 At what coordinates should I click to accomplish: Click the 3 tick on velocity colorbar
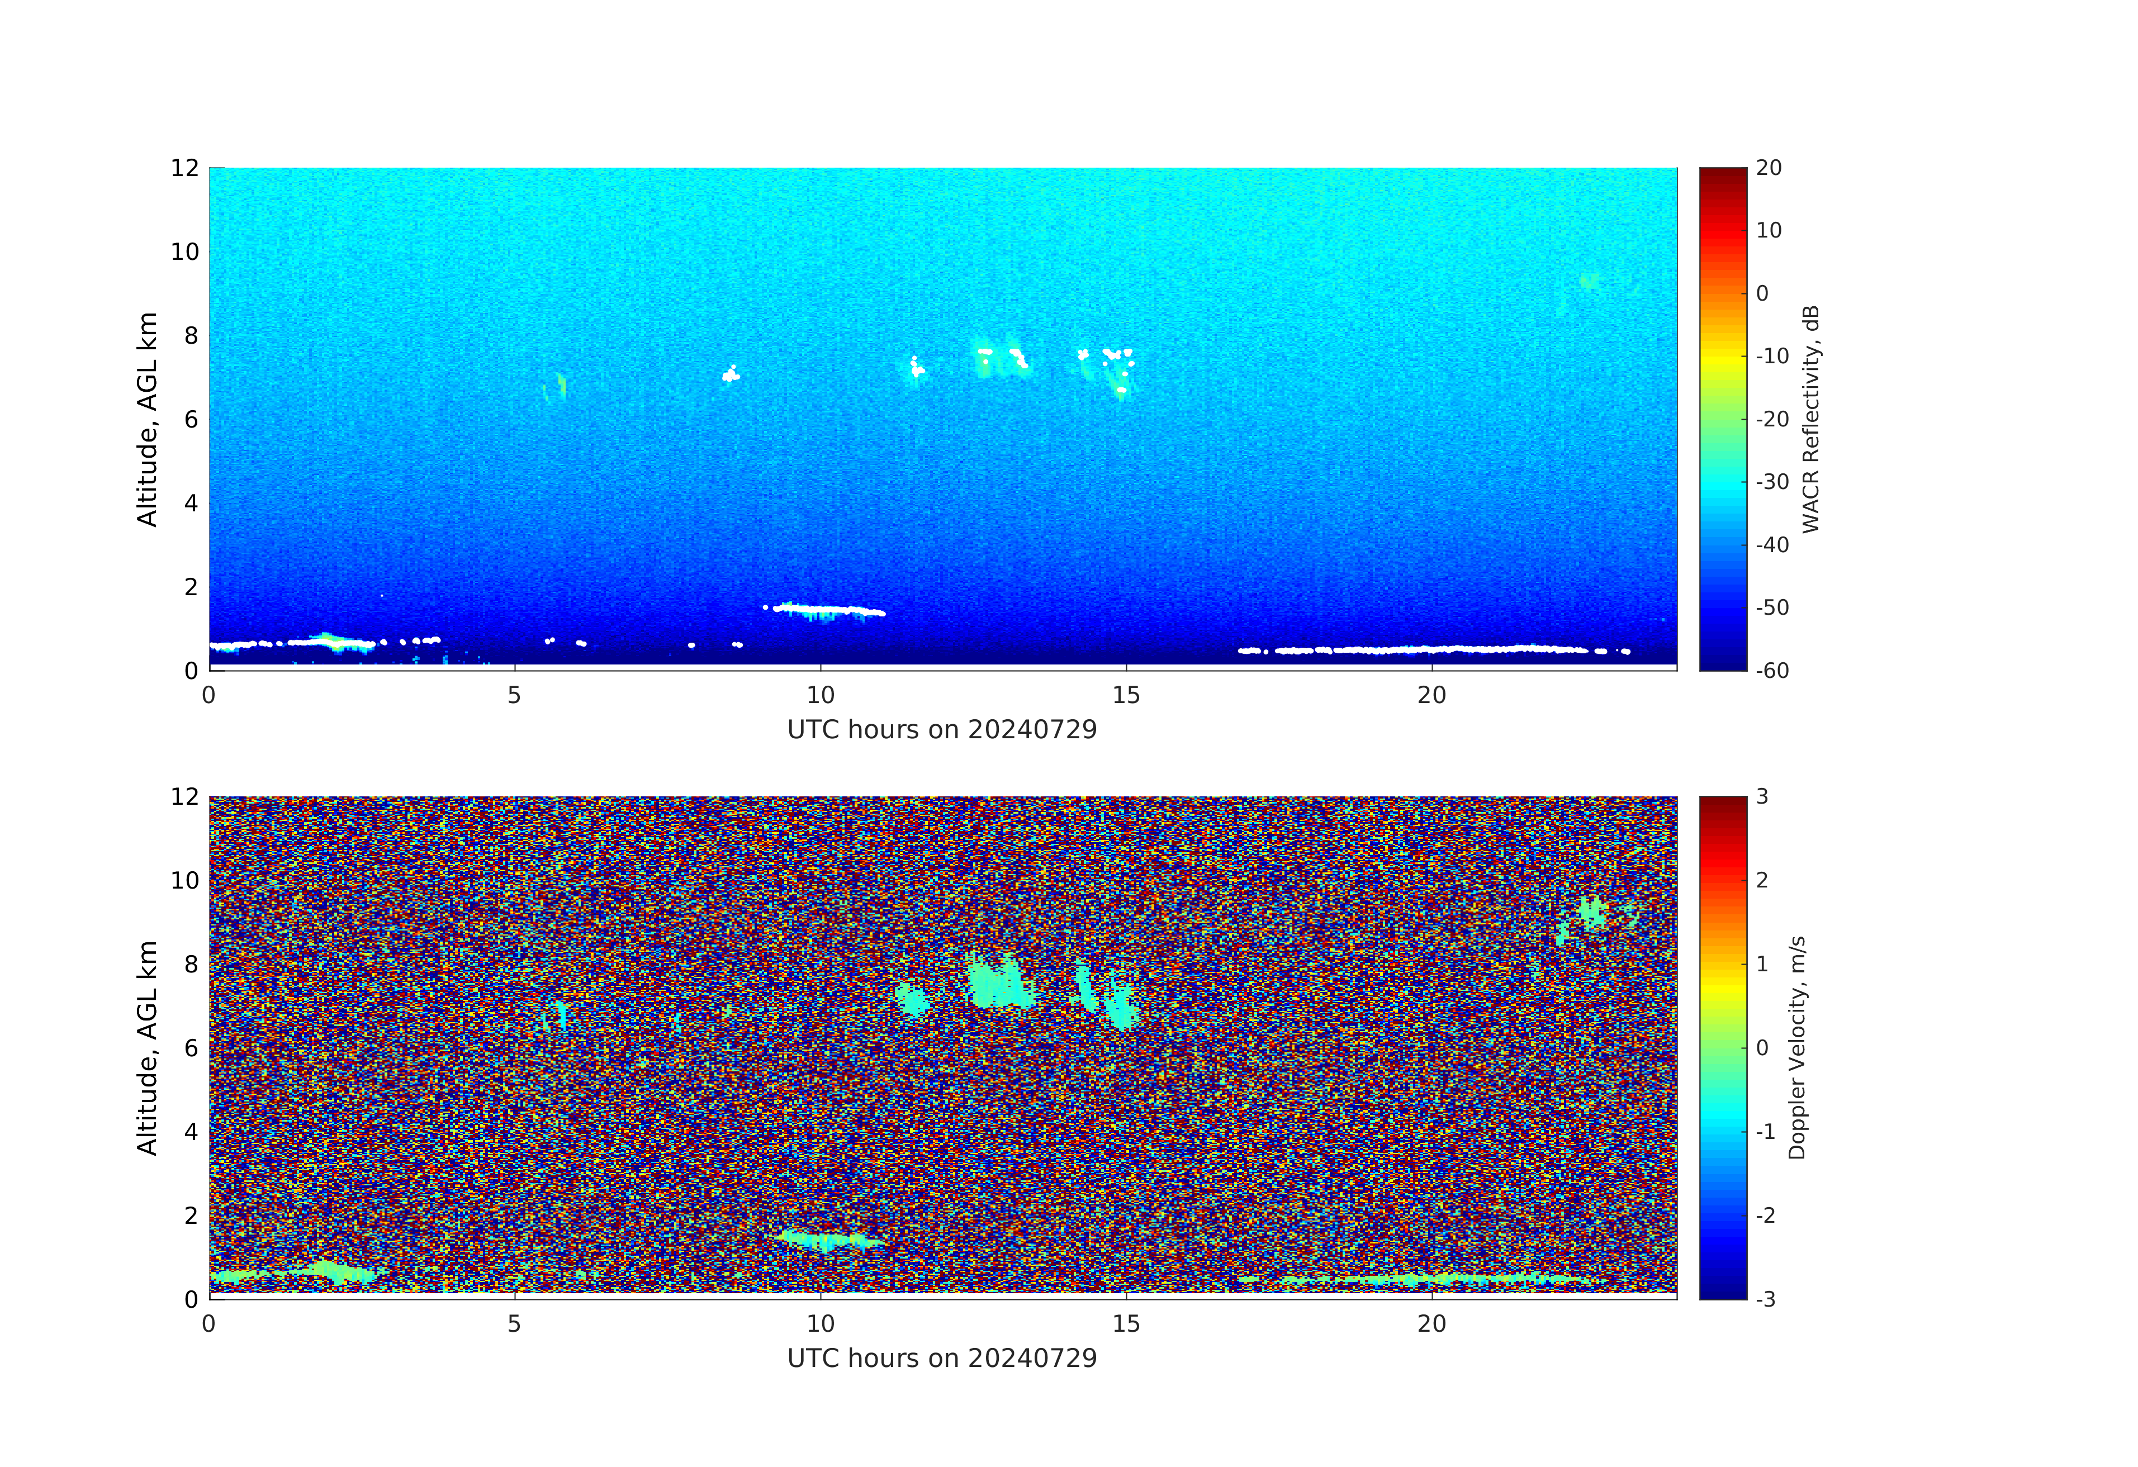click(1762, 796)
